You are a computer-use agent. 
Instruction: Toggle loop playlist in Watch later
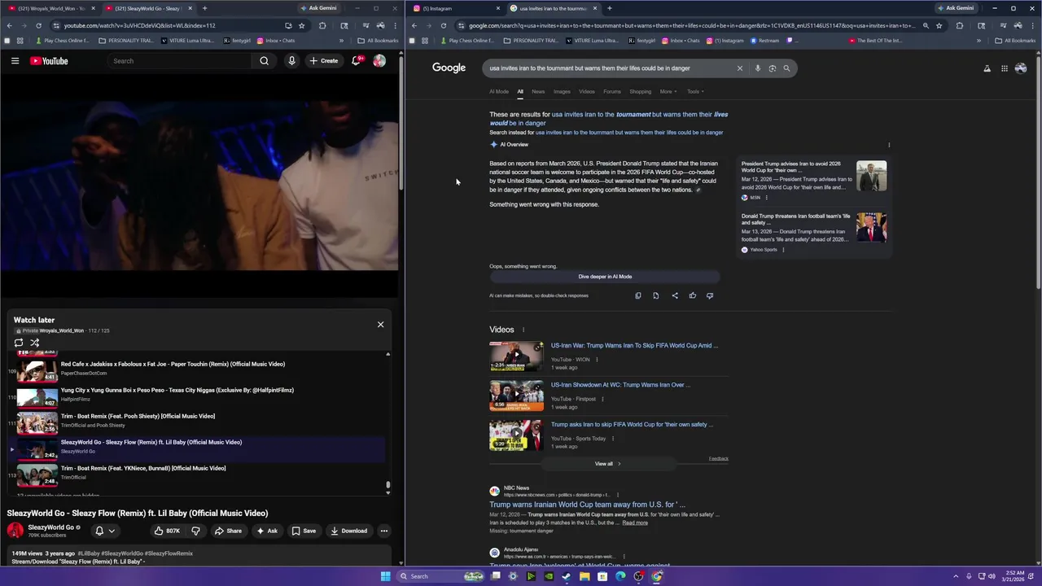coord(19,343)
